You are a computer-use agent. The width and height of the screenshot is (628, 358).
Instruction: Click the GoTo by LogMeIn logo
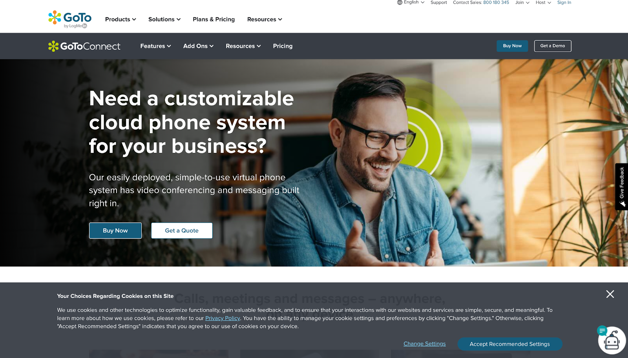(70, 19)
